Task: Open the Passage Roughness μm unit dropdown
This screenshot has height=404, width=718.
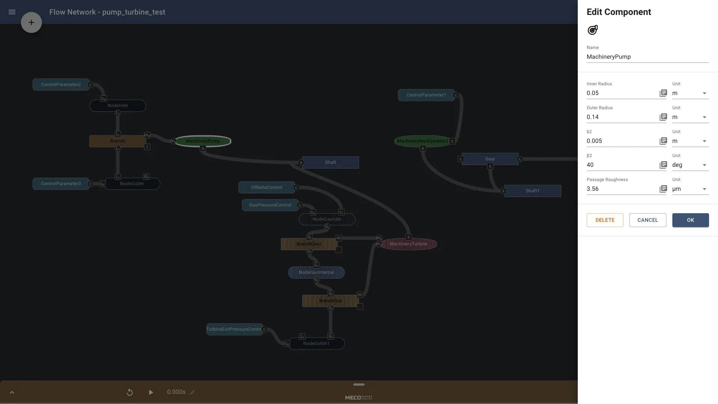Action: pos(690,189)
